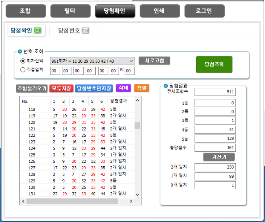Viewport: 265px width, 222px height.
Task: Select the 회차선택 radio button
Action: coord(23,61)
